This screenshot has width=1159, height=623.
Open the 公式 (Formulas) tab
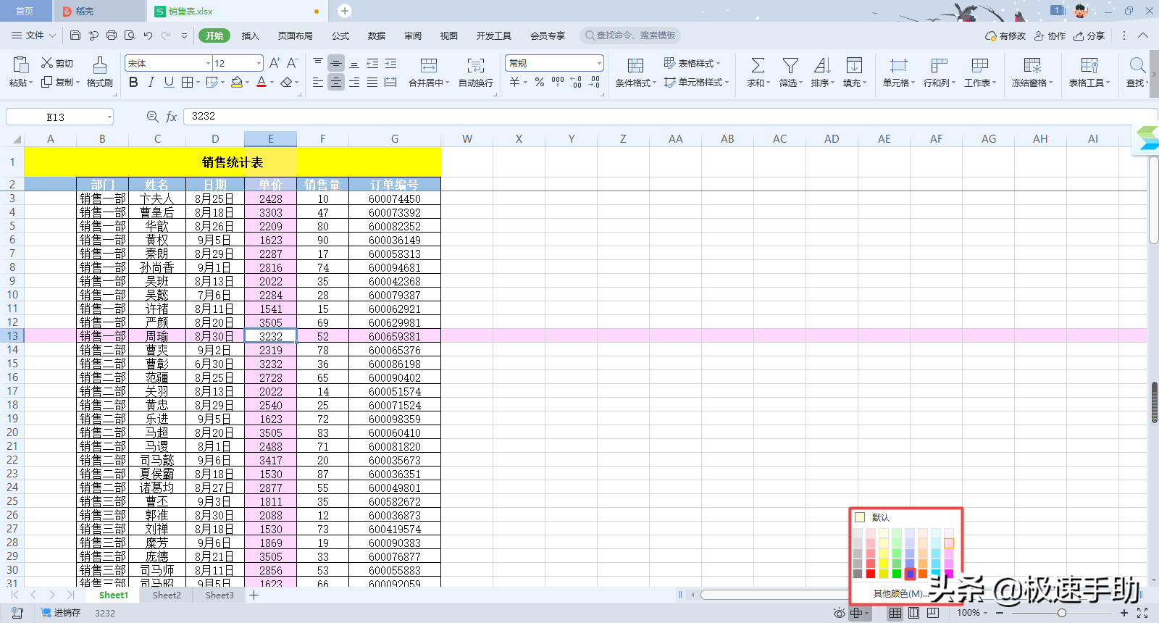(x=340, y=35)
